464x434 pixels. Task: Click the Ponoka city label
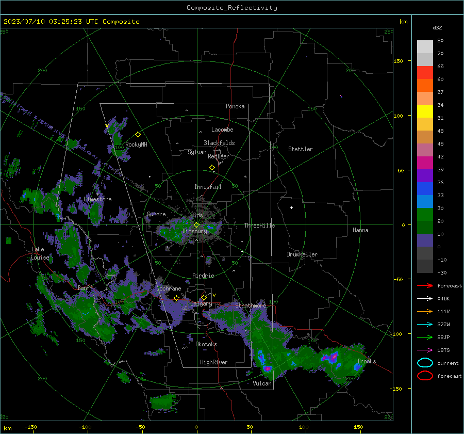[235, 106]
